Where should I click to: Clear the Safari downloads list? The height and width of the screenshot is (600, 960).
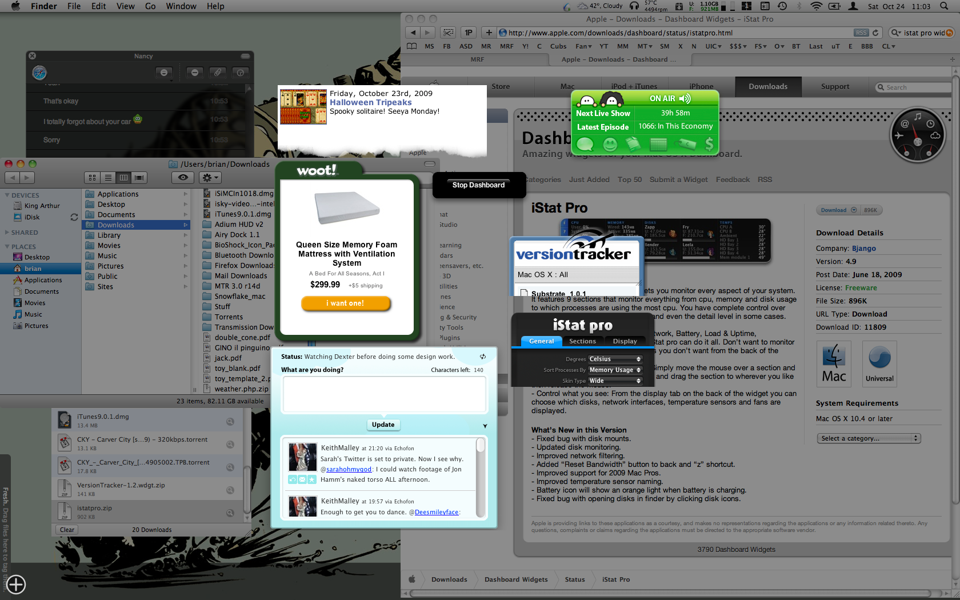coord(67,530)
